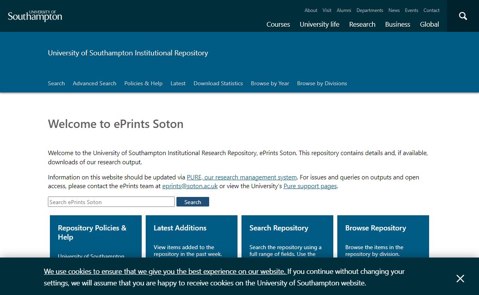Open the site search magnifier icon
This screenshot has width=479, height=295.
[463, 16]
